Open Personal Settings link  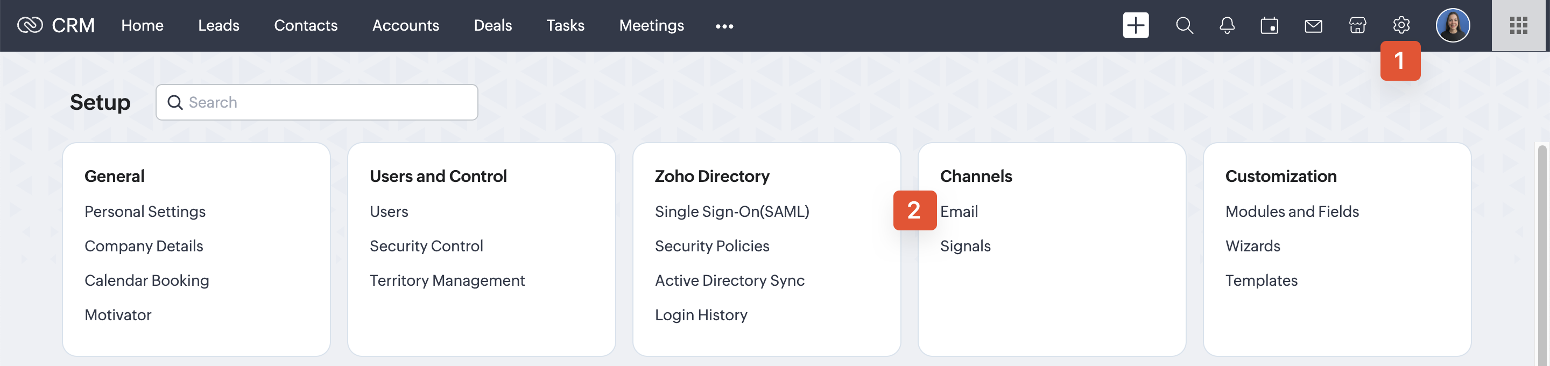pyautogui.click(x=144, y=212)
